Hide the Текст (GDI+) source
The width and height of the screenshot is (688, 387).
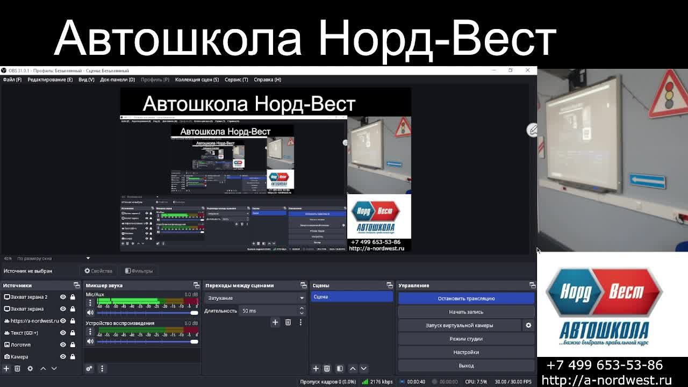pos(63,333)
